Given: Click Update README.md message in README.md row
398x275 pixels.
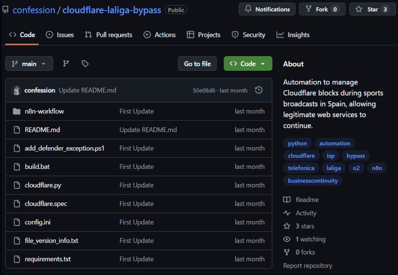Looking at the screenshot, I should [x=148, y=130].
